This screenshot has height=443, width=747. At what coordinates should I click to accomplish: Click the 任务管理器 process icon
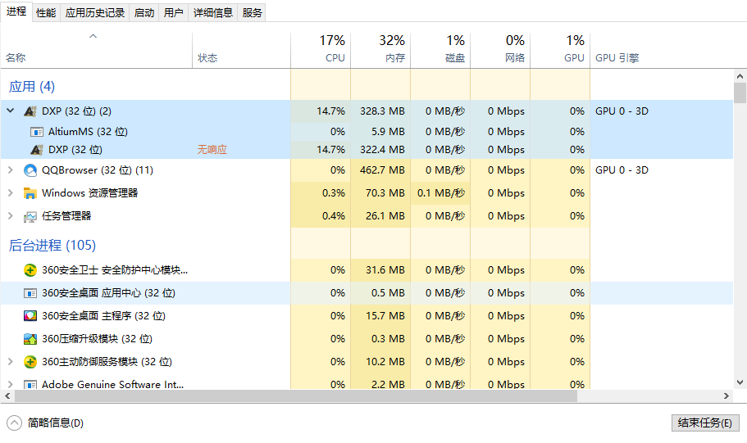(30, 216)
